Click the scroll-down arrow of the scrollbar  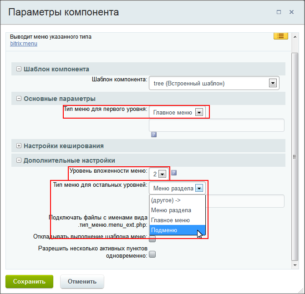click(x=295, y=265)
